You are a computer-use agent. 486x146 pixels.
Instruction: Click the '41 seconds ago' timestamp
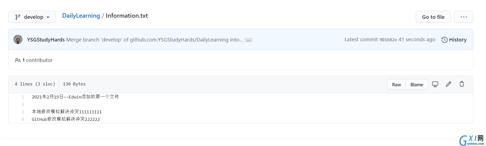[x=417, y=40]
